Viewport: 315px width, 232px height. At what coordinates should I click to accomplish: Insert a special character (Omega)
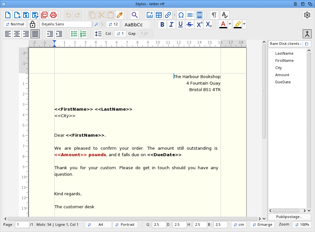[x=181, y=15]
